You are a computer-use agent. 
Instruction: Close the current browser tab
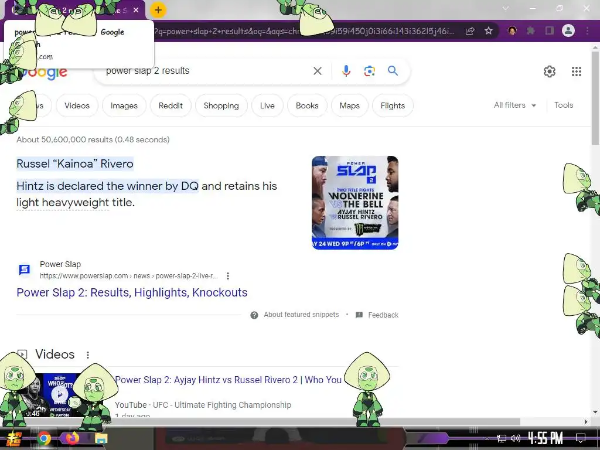[x=136, y=11]
